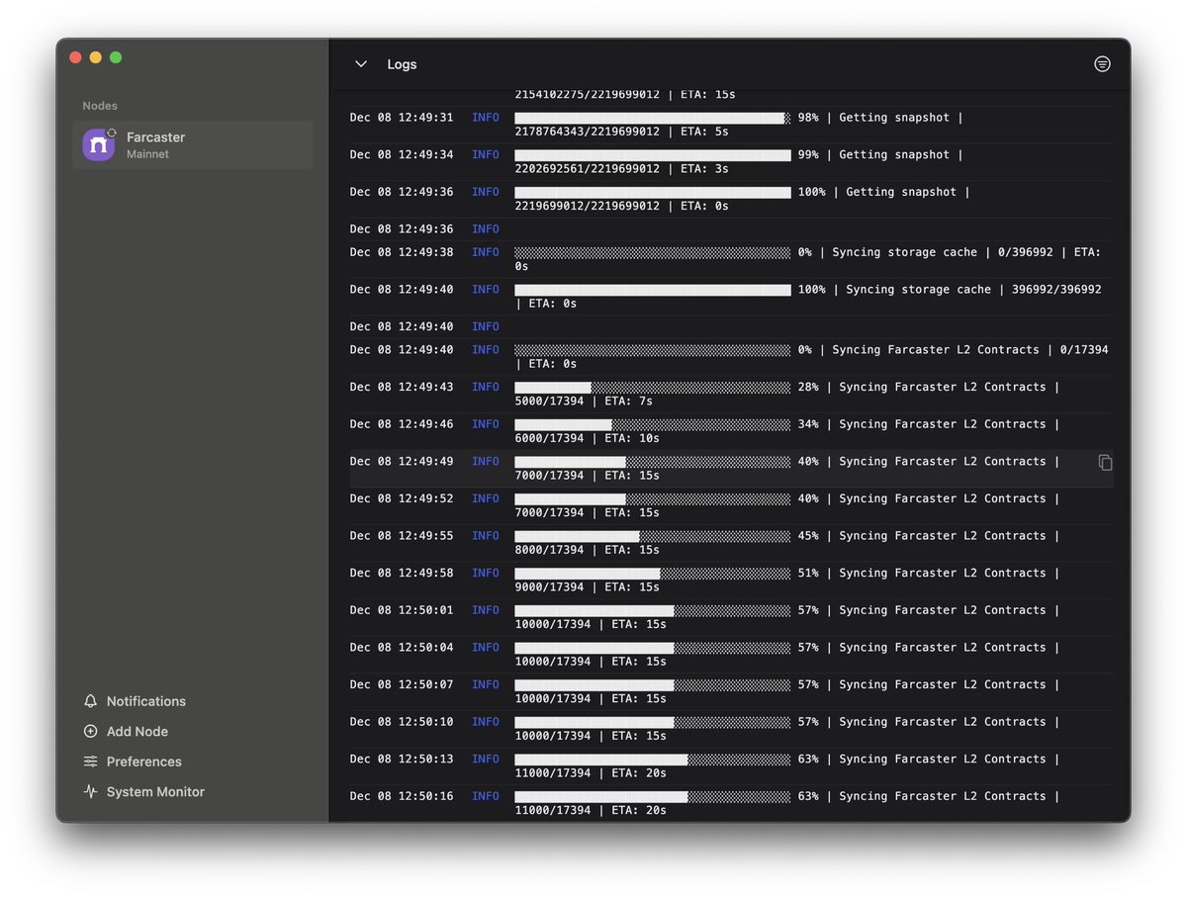Select timestamp Dec 08 12:49:34
Screen dimensions: 1187x897
tap(402, 155)
